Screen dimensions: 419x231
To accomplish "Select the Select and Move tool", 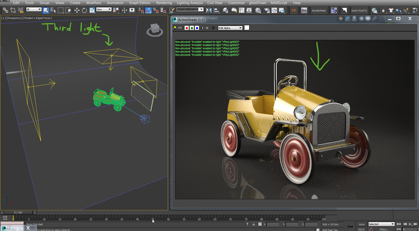I will click(77, 10).
